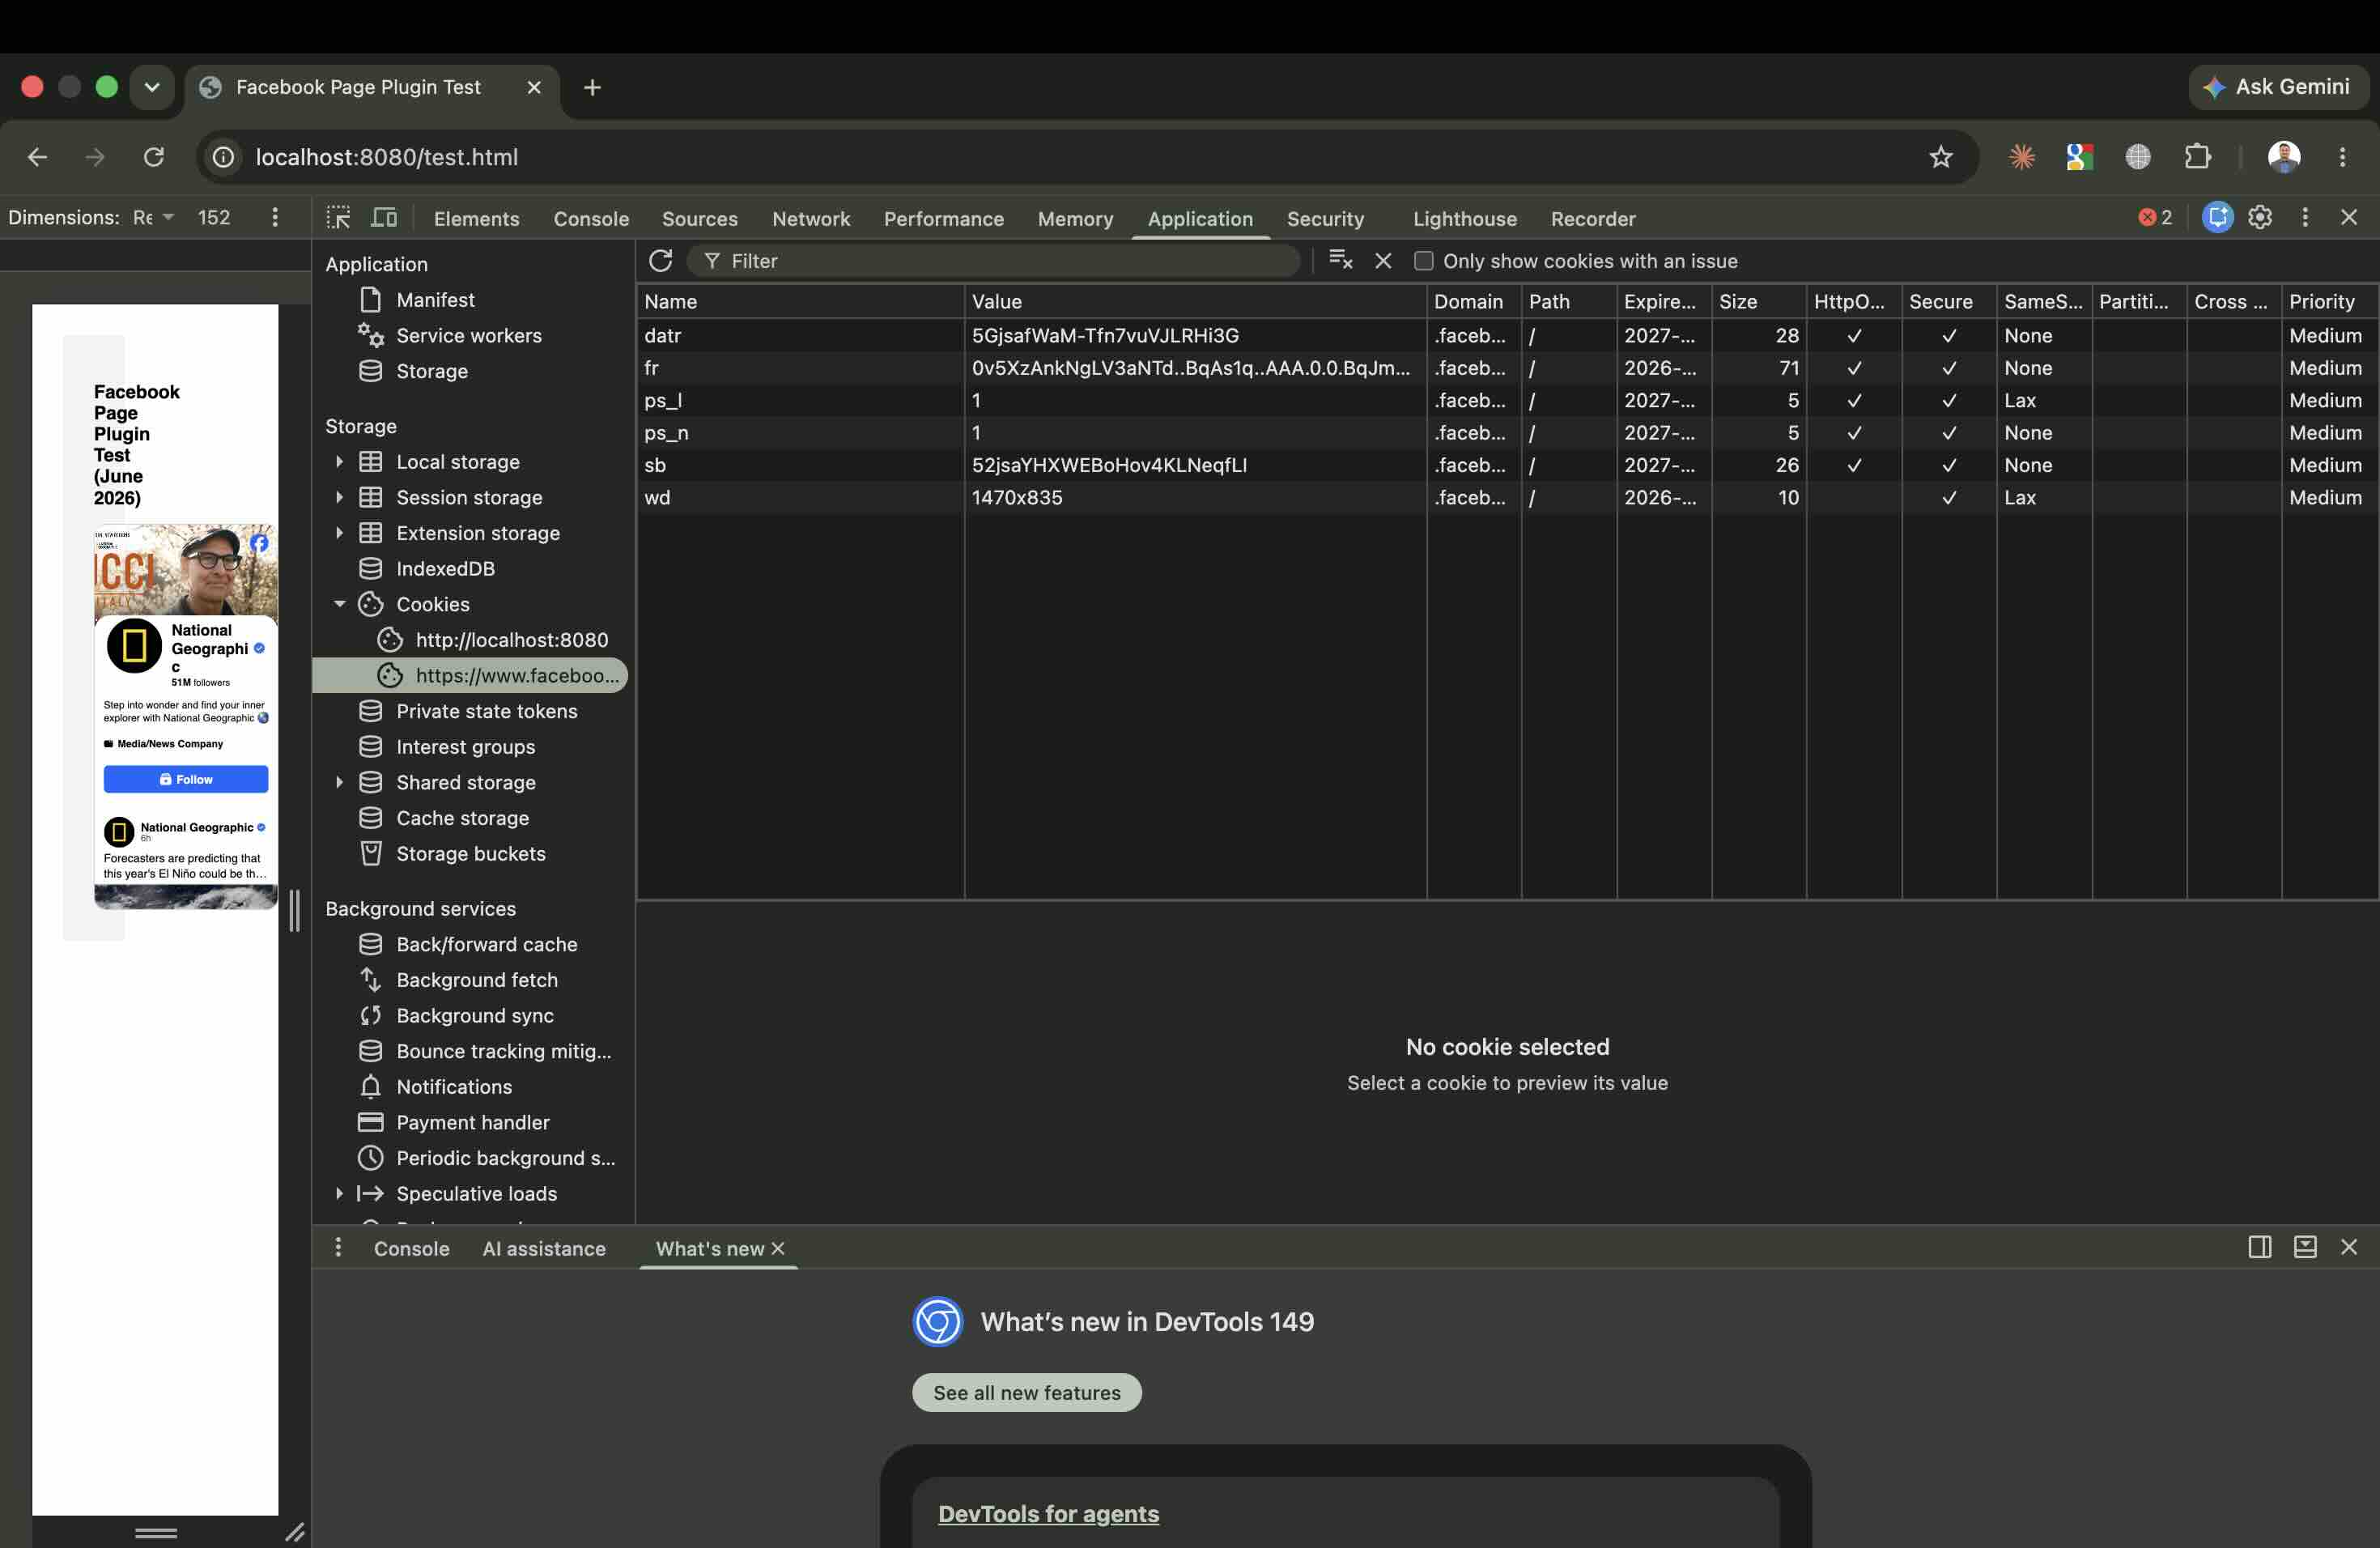
Task: Collapse the Cookies tree node
Action: (x=339, y=604)
